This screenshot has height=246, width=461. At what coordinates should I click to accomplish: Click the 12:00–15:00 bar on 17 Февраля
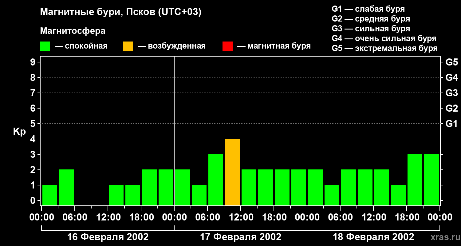tap(249, 187)
